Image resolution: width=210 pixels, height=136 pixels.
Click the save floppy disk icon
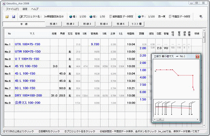[x=14, y=17]
